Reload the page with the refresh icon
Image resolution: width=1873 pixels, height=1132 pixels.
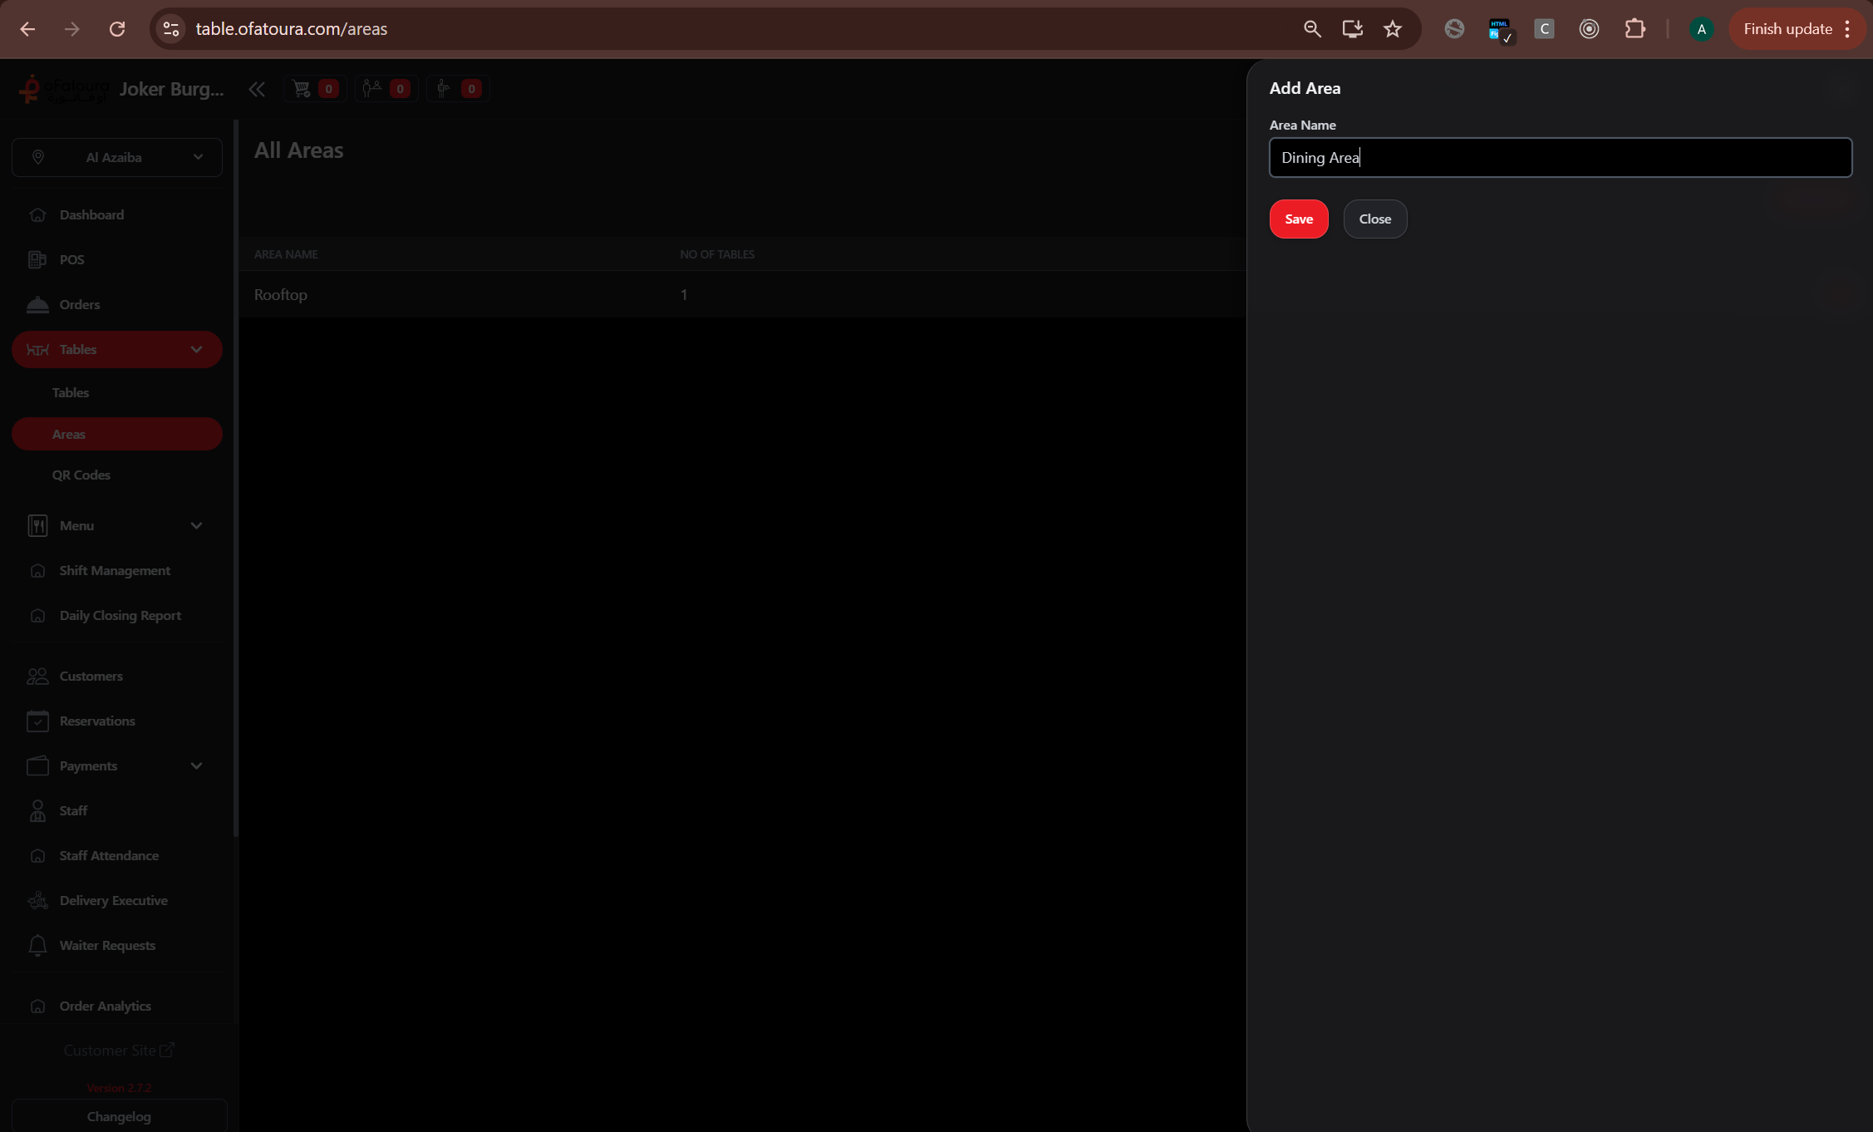(117, 29)
